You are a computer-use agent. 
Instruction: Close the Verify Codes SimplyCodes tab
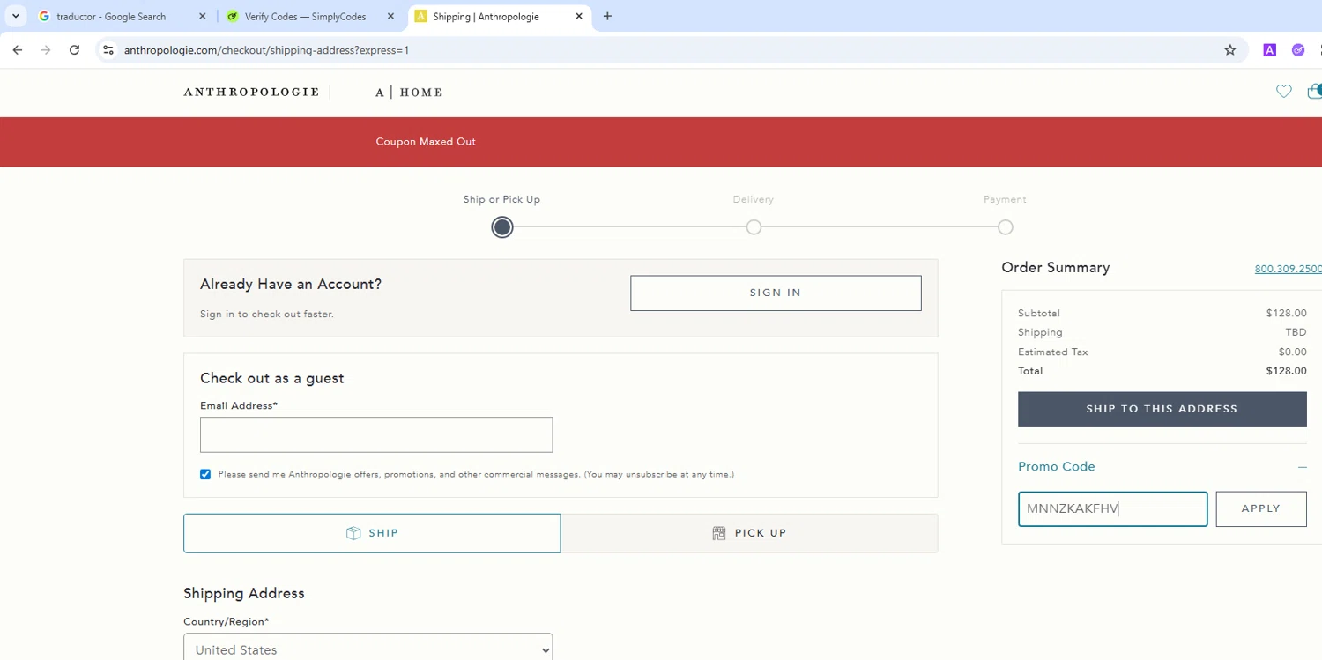pyautogui.click(x=390, y=16)
